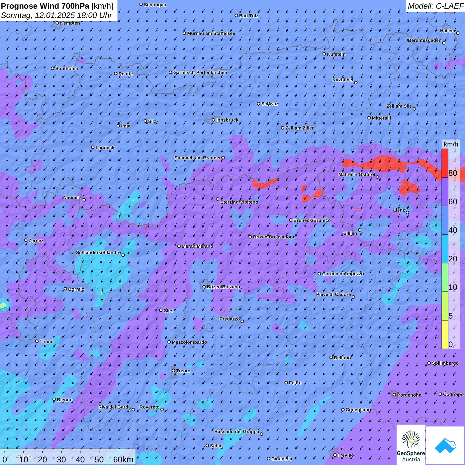Click the Predazzo label
The height and width of the screenshot is (465, 465).
click(230, 319)
